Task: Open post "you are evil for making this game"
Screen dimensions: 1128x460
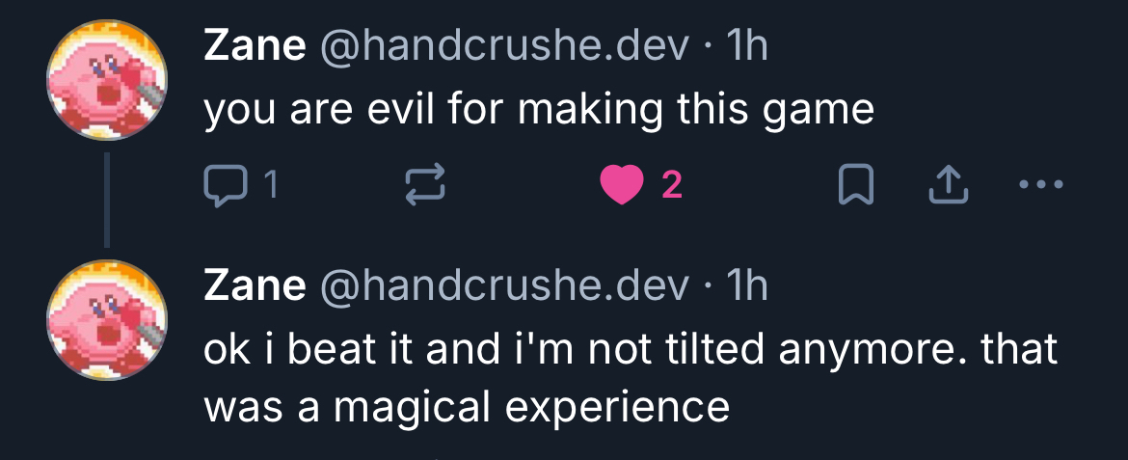Action: pos(538,111)
